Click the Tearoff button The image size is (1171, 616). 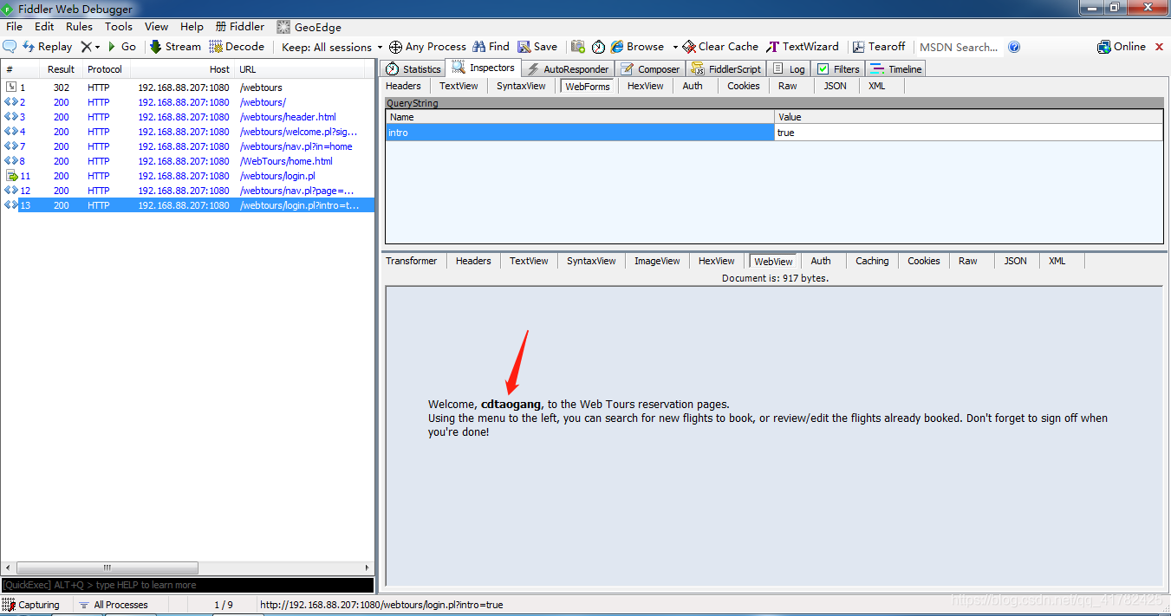pos(879,47)
